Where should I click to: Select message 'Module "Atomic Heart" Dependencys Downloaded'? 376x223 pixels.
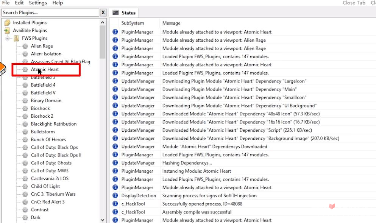[x=215, y=147]
